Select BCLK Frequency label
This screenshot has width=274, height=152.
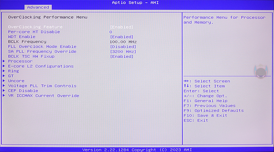click(x=27, y=41)
